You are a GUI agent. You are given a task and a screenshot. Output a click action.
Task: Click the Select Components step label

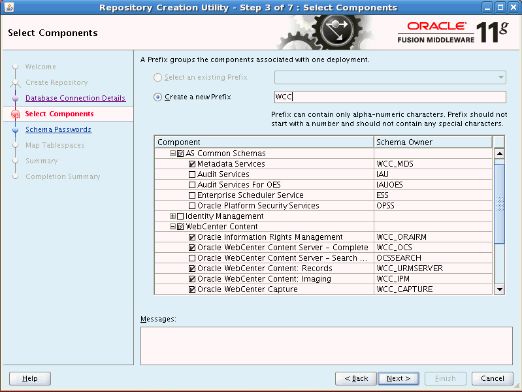(x=59, y=114)
